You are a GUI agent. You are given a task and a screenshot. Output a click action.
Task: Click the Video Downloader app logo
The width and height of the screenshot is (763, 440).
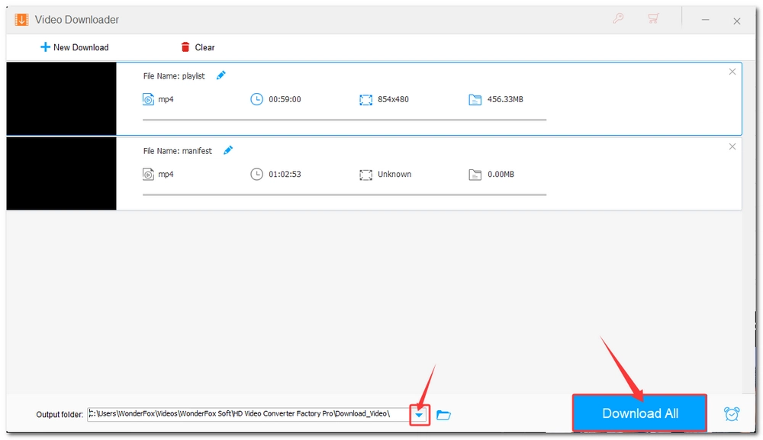21,20
